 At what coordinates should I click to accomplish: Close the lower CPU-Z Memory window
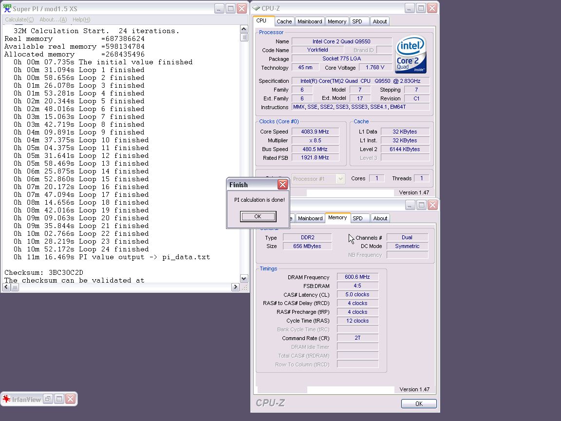(x=432, y=205)
